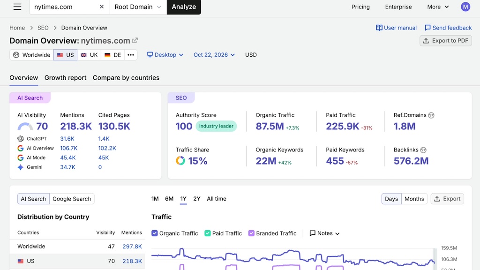Click the Analyze button

[184, 7]
